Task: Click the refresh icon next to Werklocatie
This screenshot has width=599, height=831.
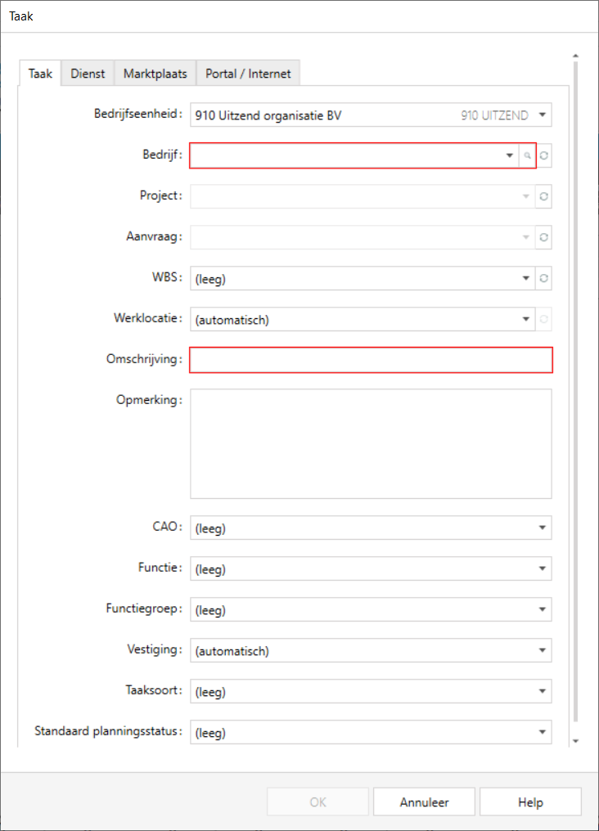Action: tap(544, 319)
